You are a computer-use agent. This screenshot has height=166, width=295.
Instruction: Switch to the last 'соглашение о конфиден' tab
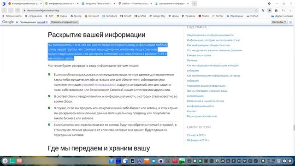coord(172,4)
